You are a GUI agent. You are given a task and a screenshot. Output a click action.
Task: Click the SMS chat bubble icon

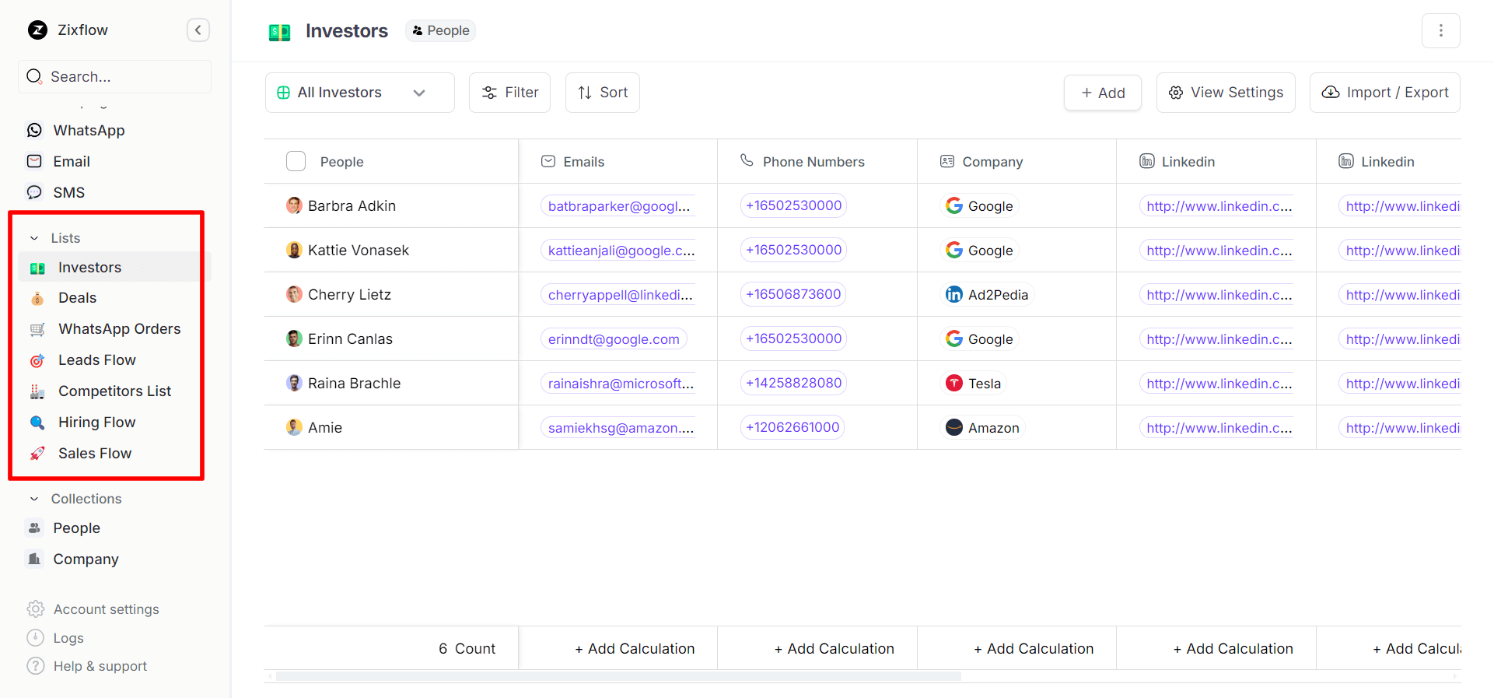pos(34,192)
